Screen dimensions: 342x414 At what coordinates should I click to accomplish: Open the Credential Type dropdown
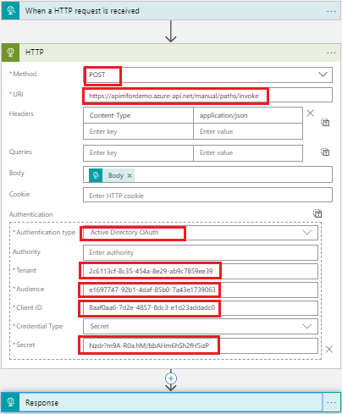pos(307,326)
